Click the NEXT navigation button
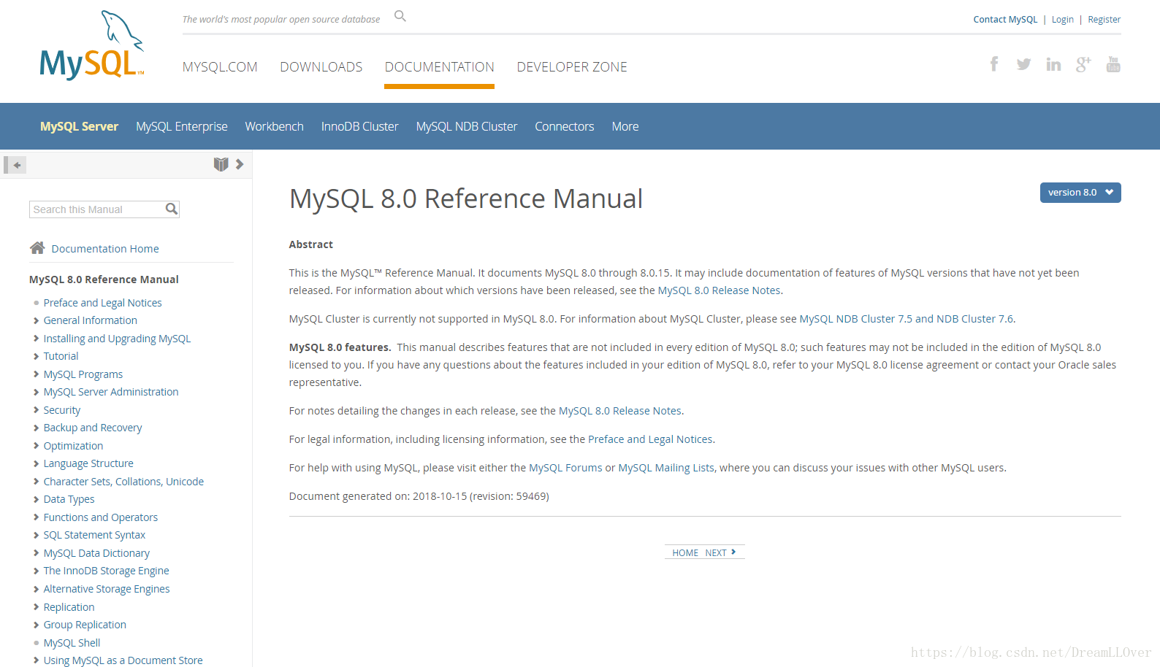 tap(720, 553)
